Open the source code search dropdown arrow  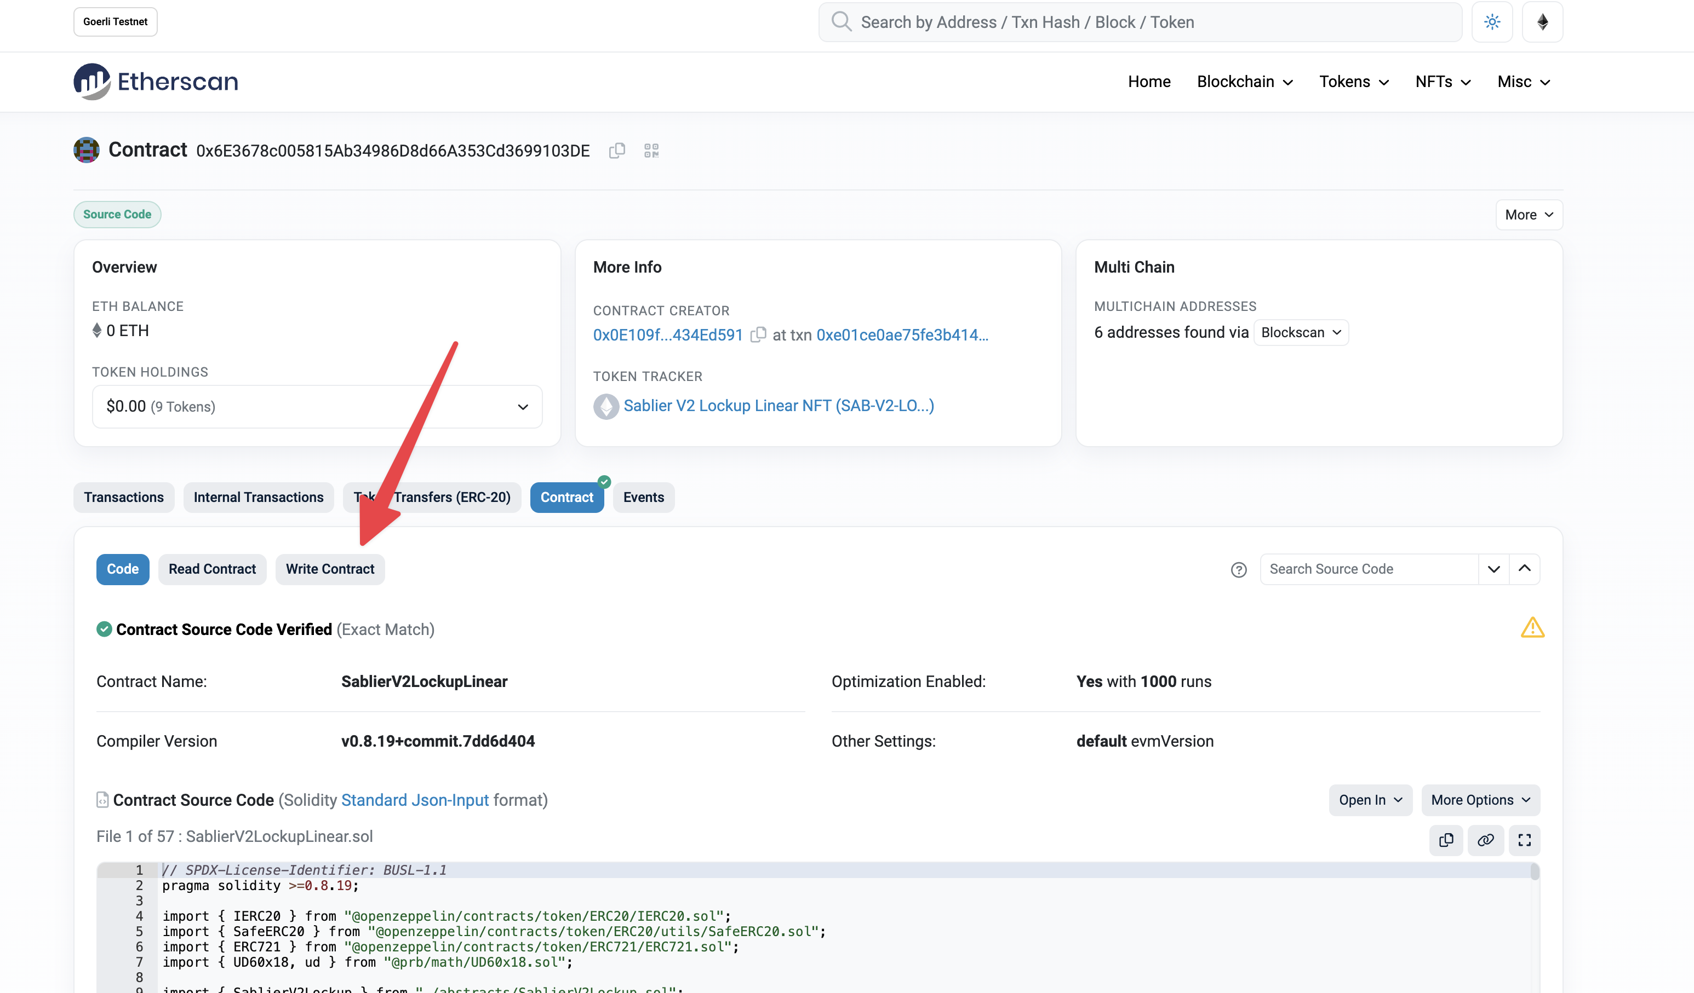click(x=1493, y=569)
